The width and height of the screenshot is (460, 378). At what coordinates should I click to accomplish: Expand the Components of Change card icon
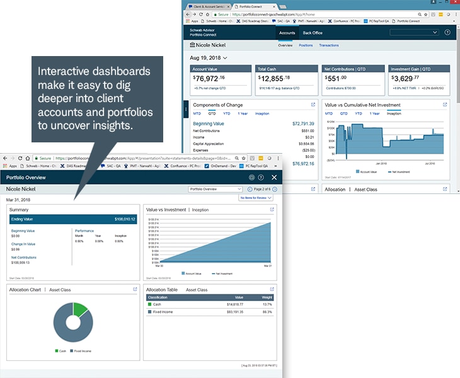click(x=313, y=105)
